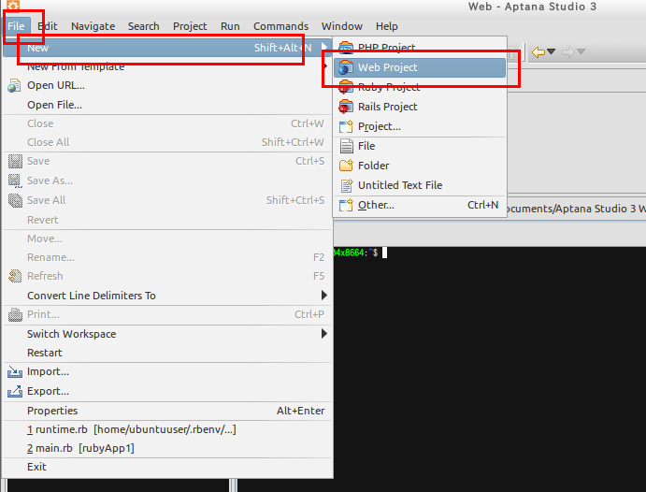The image size is (646, 492).
Task: Click the Web Project icon
Action: (x=346, y=67)
